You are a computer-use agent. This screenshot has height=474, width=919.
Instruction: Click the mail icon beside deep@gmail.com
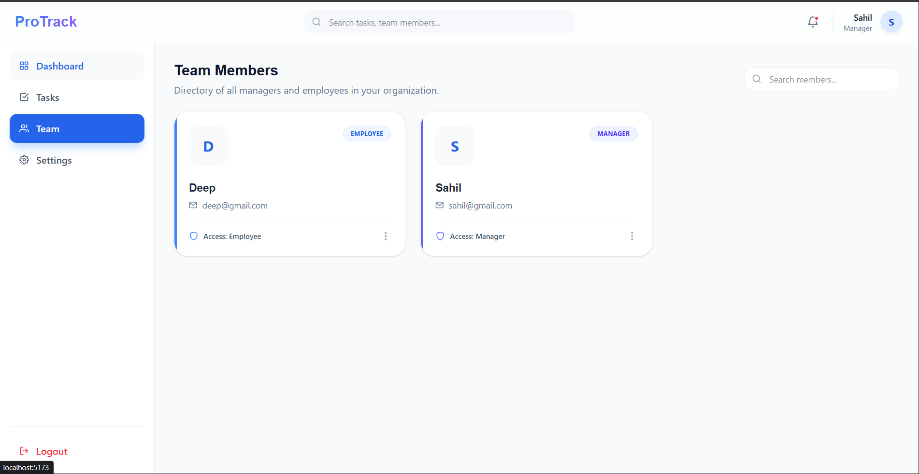coord(193,205)
